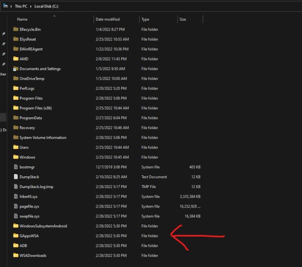Screen dimensions: 302x267
Task: Click the Program Files (x86) folder icon
Action: (x=16, y=108)
